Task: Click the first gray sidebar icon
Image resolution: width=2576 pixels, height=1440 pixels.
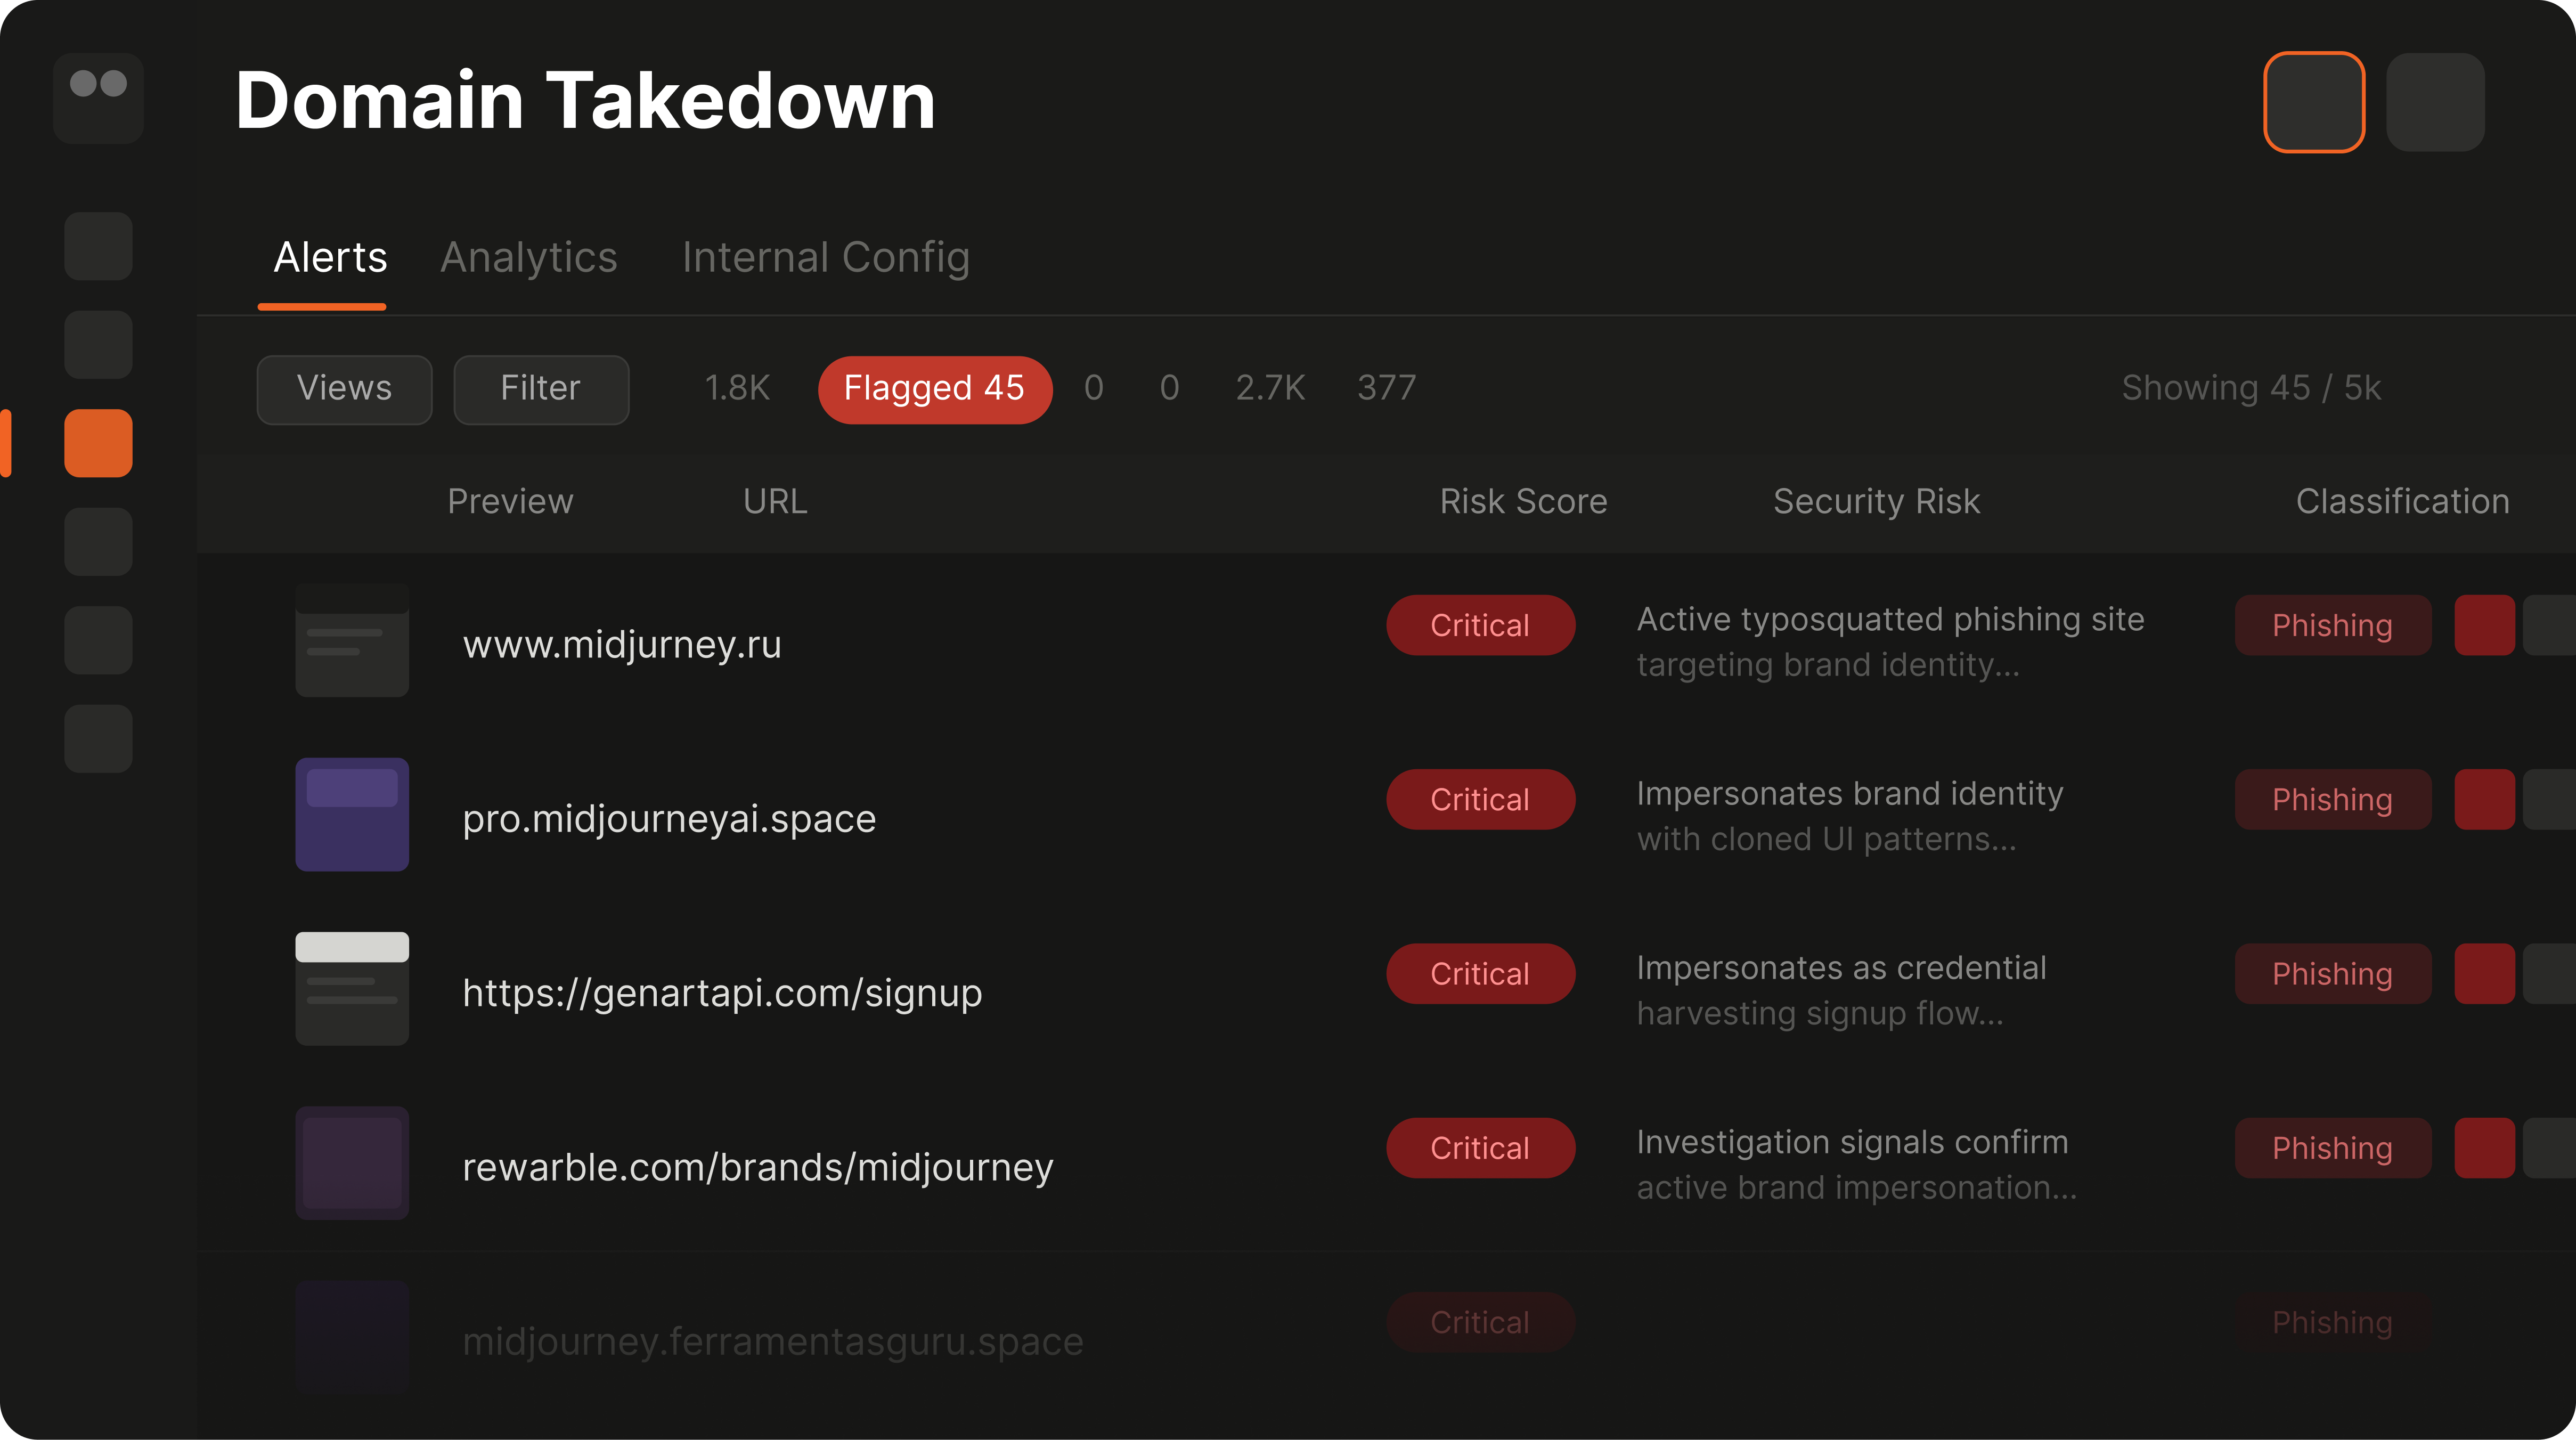Action: pyautogui.click(x=98, y=246)
